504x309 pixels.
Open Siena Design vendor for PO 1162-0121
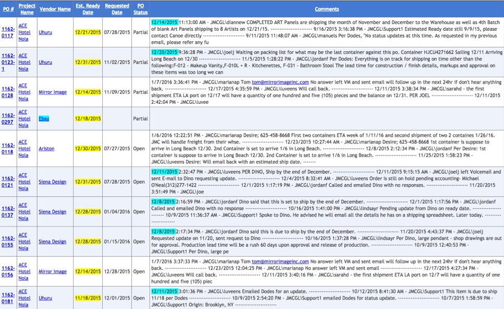point(53,182)
